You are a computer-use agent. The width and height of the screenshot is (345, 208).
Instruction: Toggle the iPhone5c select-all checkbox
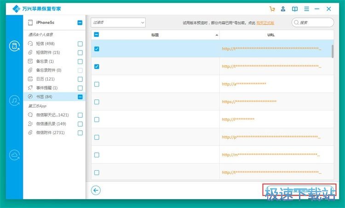[80, 23]
